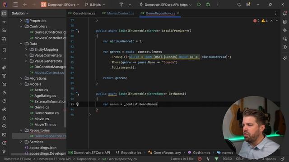Open the Database tool window
Screen dimensions: 289x162
pos(285,22)
